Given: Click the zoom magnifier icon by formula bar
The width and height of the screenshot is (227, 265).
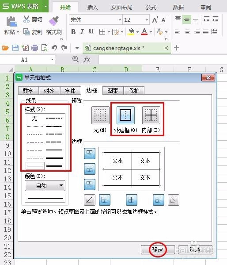Looking at the screenshot, I should (75, 59).
